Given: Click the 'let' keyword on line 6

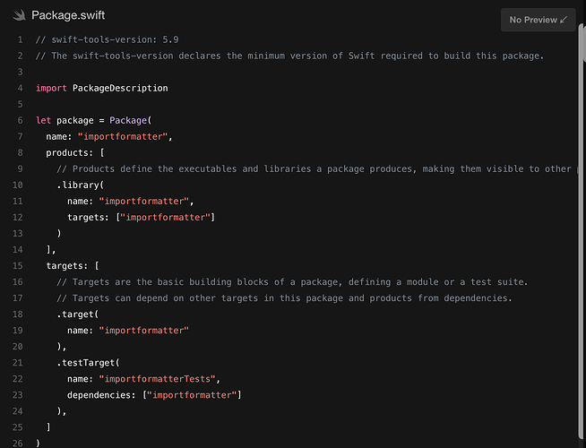Looking at the screenshot, I should (43, 120).
